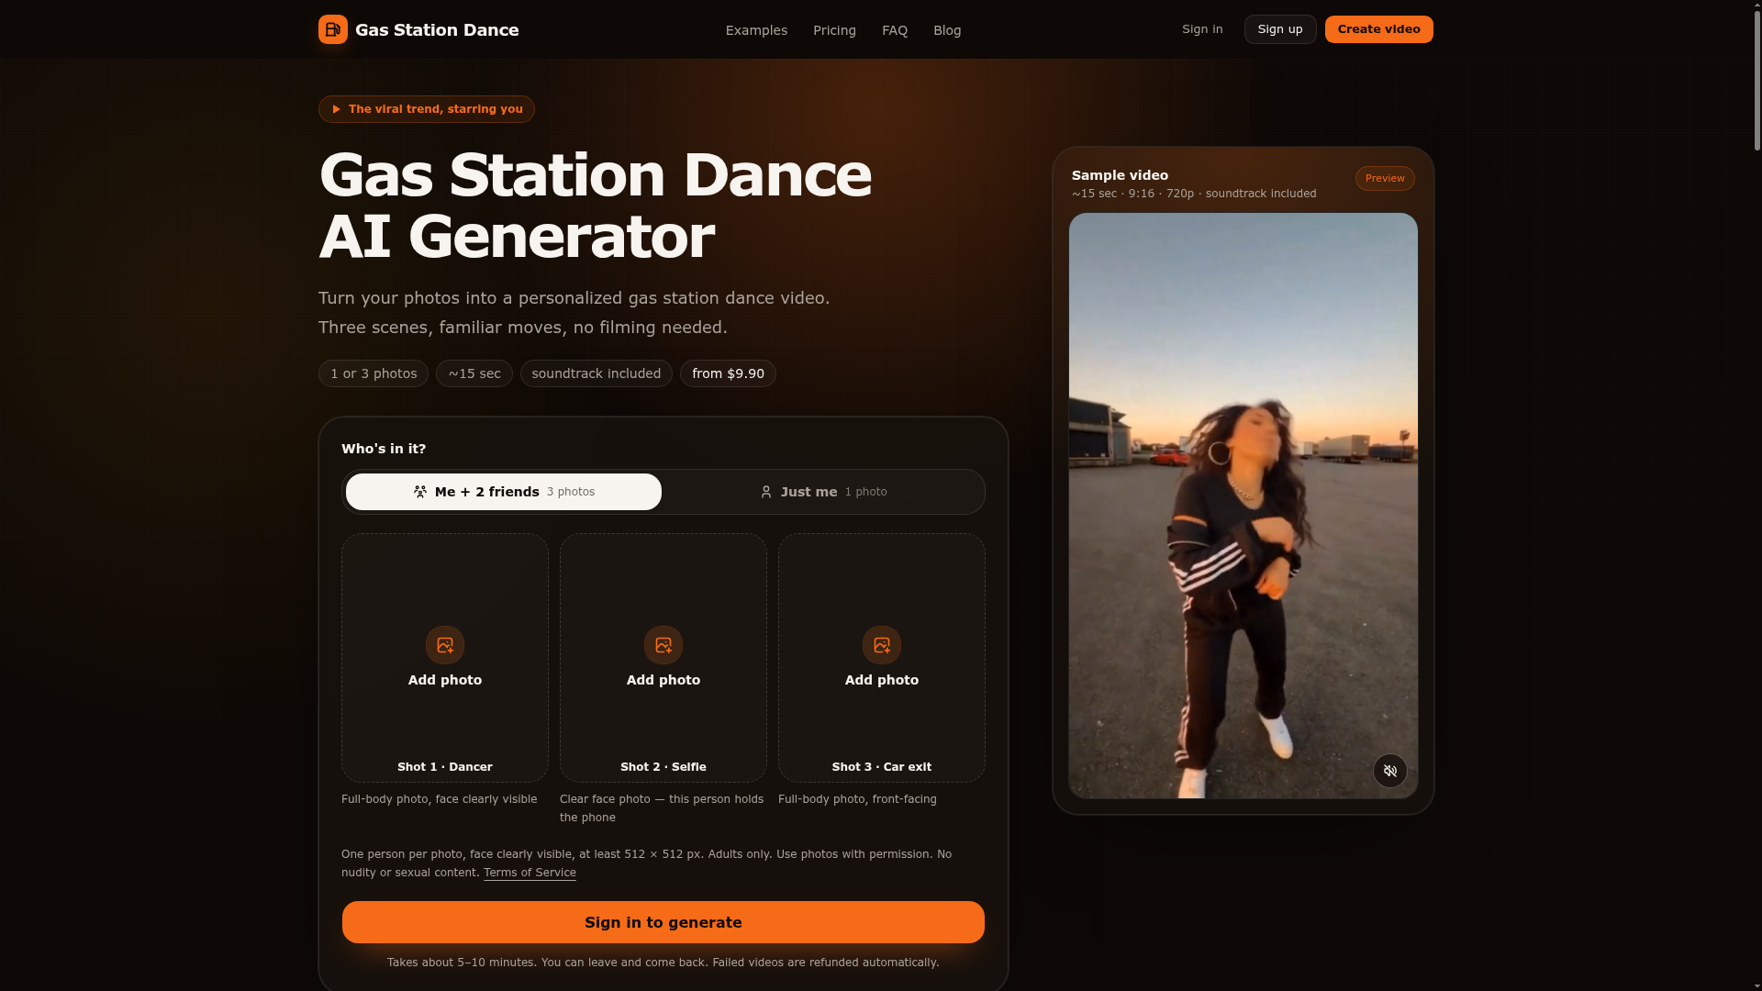
Task: Open the Terms of Service link
Action: [x=530, y=873]
